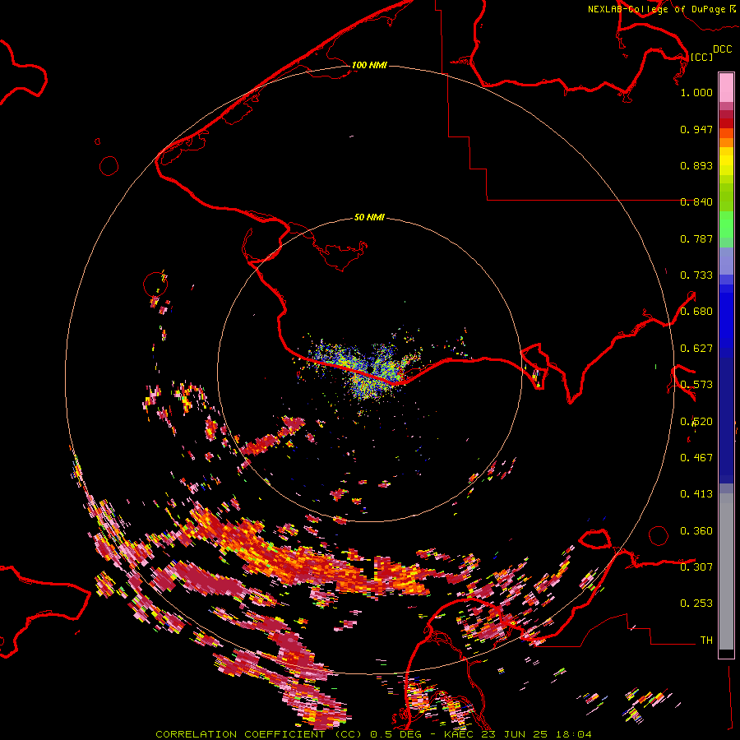740x740 pixels.
Task: Select the 0.787 scale value
Action: (696, 238)
